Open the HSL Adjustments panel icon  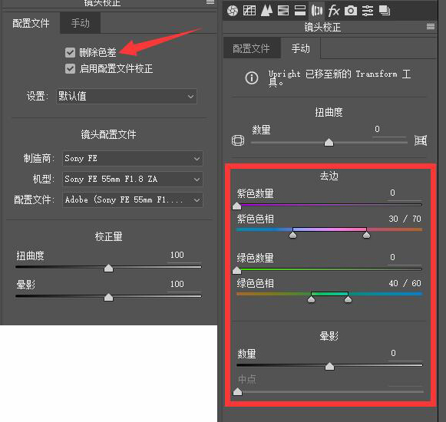pos(283,11)
